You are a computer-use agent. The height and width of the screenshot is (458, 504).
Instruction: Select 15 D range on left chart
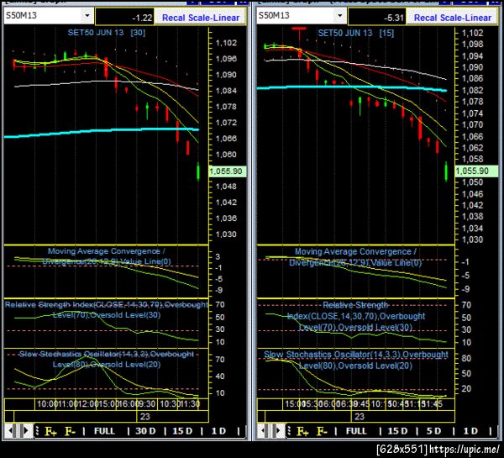(x=182, y=431)
